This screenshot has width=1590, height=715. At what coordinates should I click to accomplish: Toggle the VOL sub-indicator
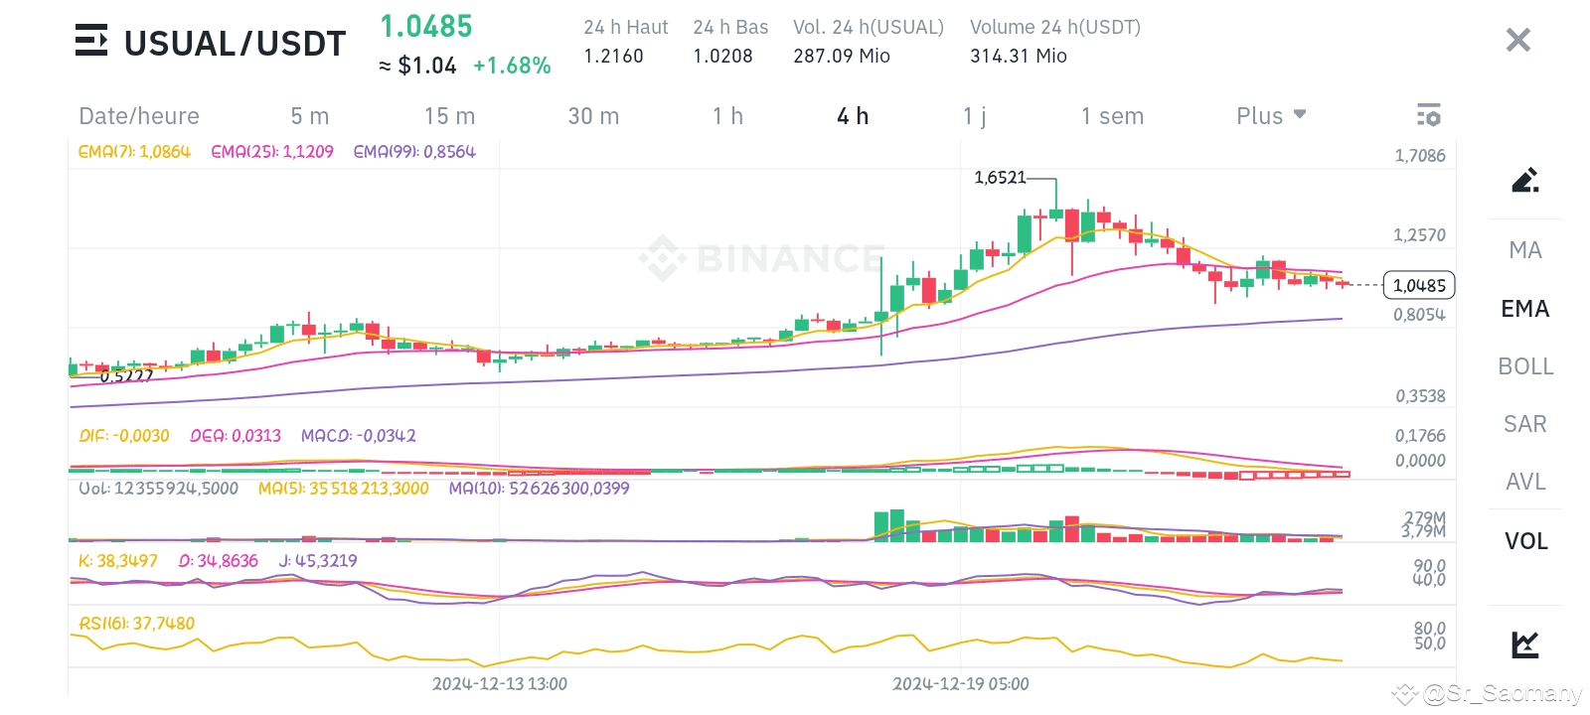[1525, 541]
